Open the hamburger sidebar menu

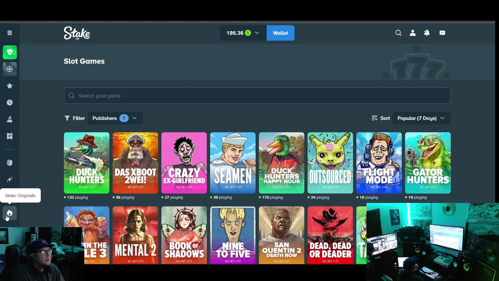click(10, 33)
